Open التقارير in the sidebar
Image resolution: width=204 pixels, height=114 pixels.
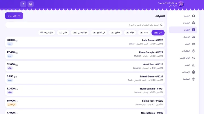pyautogui.click(x=183, y=65)
